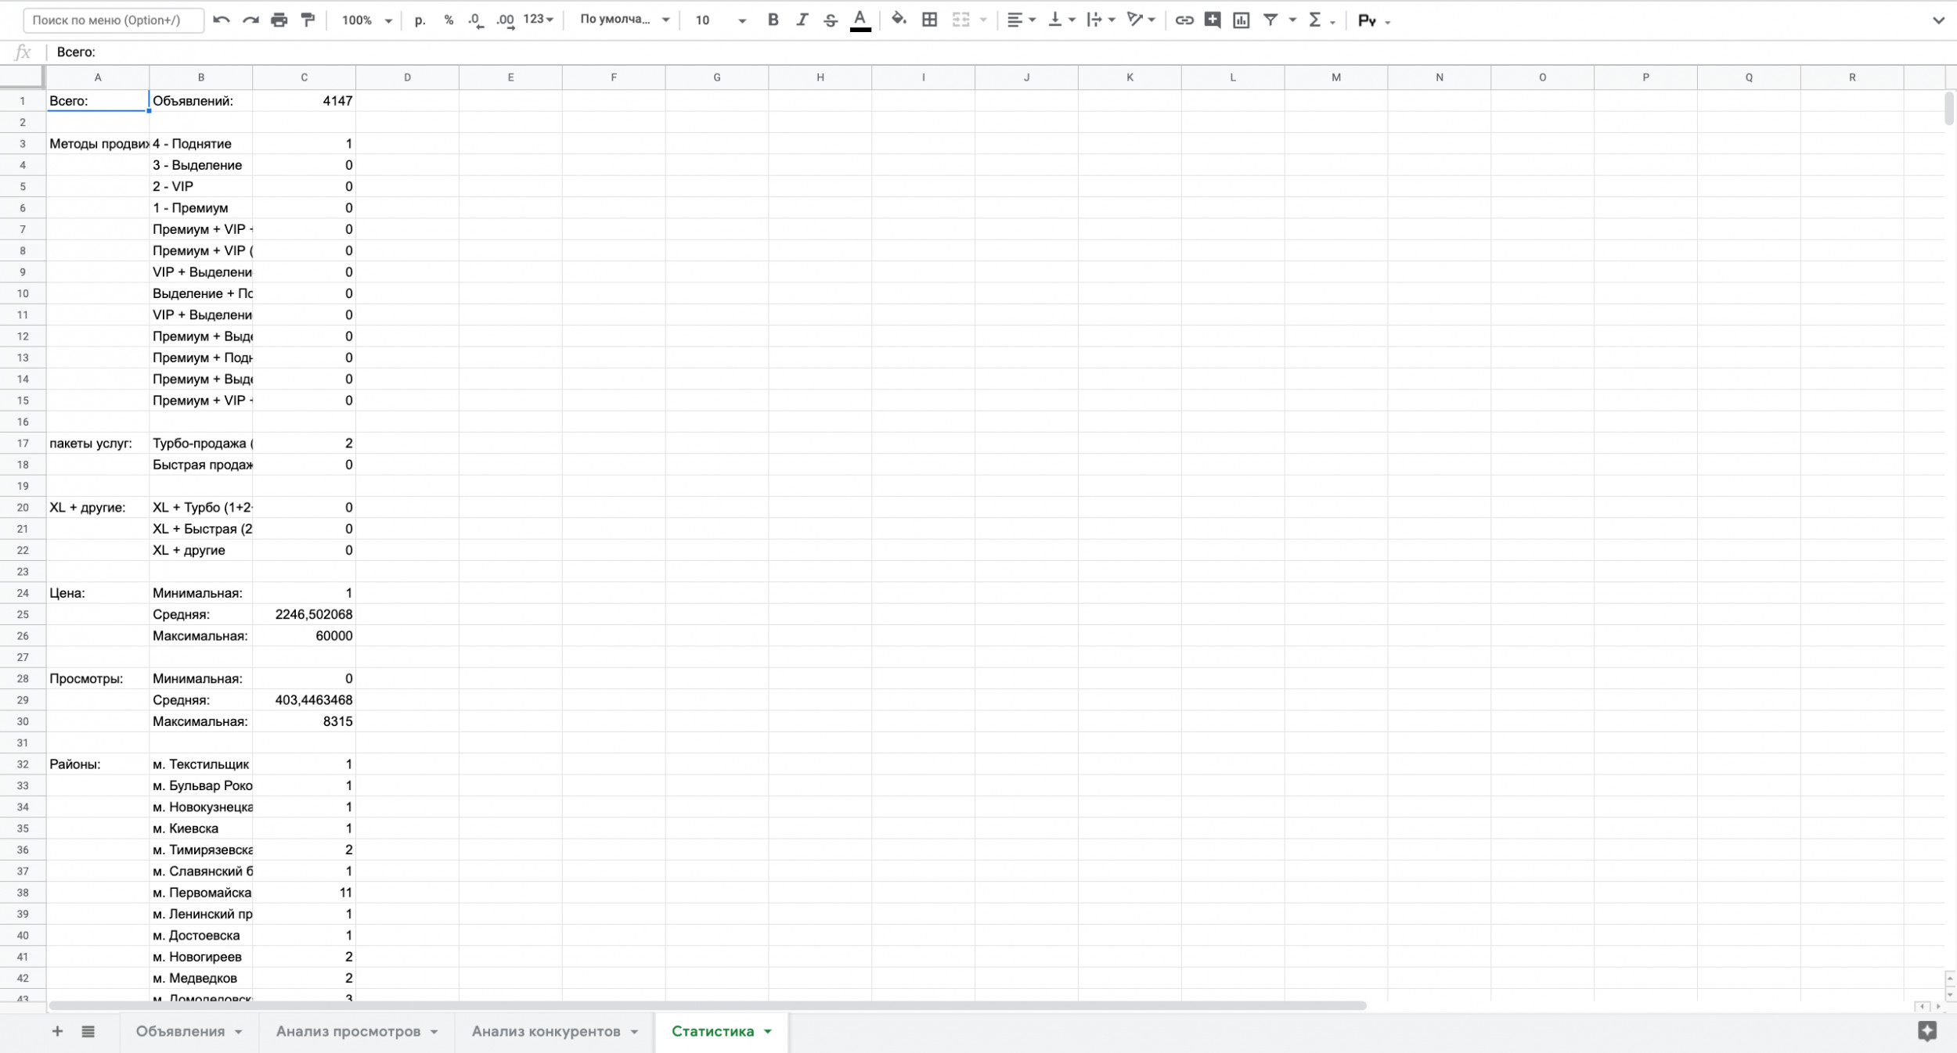Open the number format 123 dropdown
Viewport: 1957px width, 1053px height.
click(x=539, y=20)
